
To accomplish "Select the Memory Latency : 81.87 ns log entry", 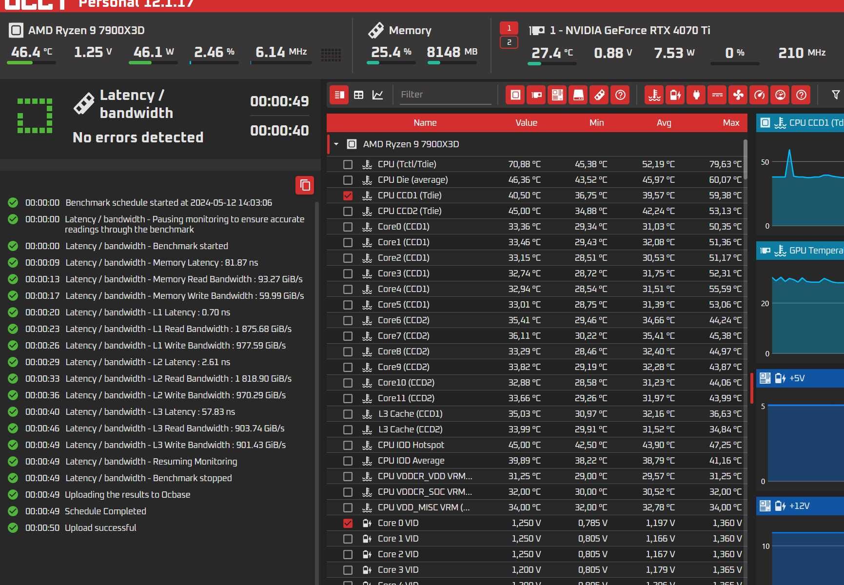I will (161, 263).
